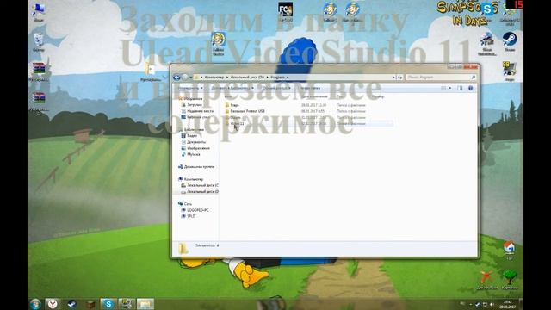Viewport: 551px width, 310px height.
Task: Select the 'Рекавери Prestus USB' folder row
Action: (x=308, y=111)
